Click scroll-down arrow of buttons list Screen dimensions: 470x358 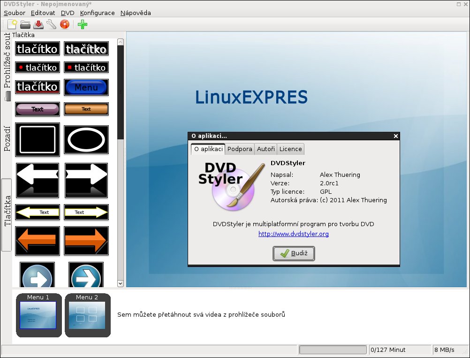tap(121, 283)
